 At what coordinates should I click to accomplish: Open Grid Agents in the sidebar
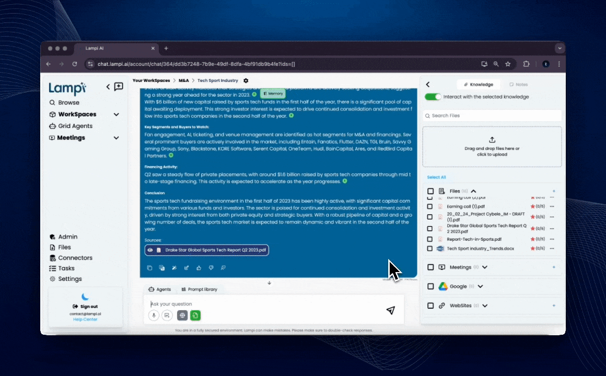71,126
